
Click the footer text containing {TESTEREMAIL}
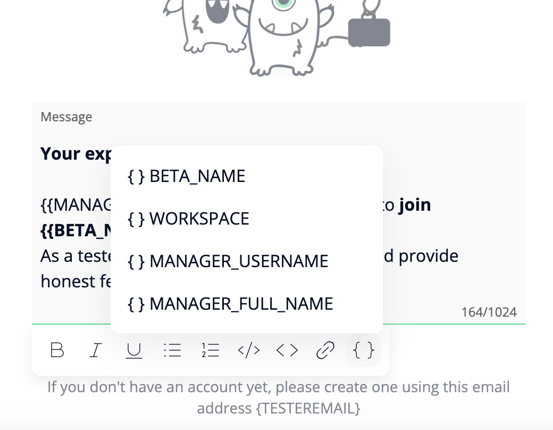pyautogui.click(x=278, y=398)
